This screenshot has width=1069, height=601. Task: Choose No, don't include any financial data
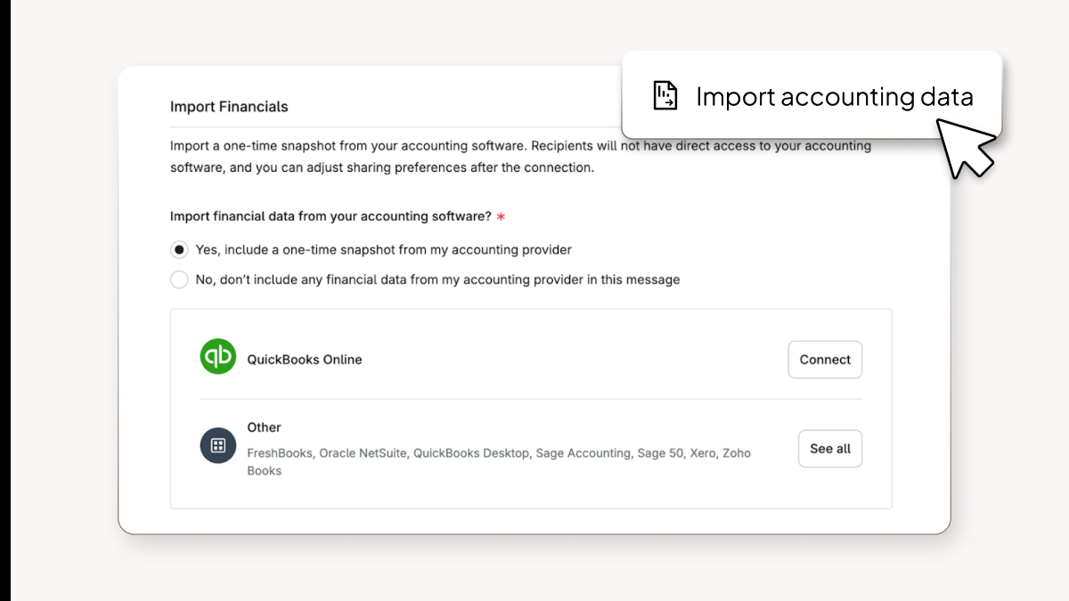point(178,279)
